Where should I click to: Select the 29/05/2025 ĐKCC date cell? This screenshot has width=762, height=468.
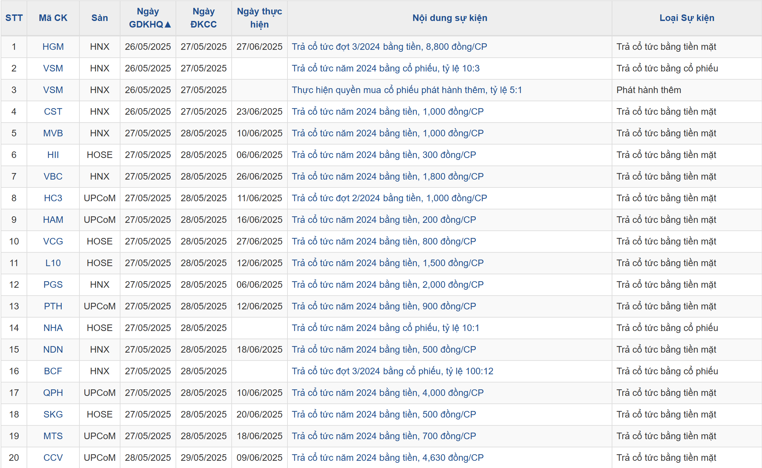[204, 458]
